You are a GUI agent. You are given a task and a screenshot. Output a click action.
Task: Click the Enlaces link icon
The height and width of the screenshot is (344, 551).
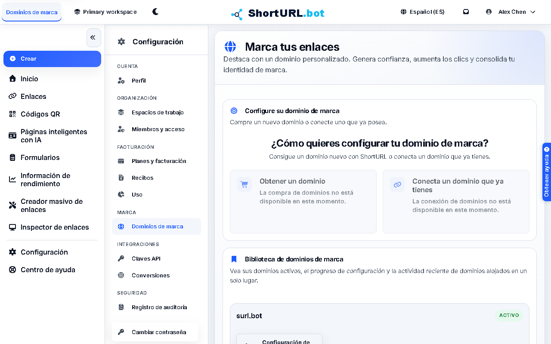coord(12,96)
